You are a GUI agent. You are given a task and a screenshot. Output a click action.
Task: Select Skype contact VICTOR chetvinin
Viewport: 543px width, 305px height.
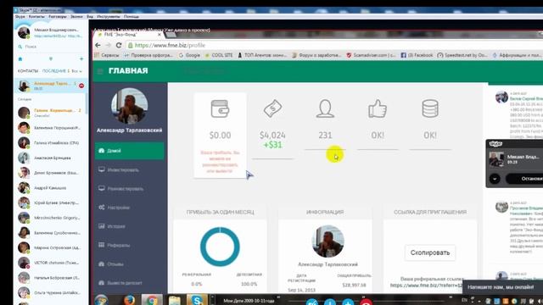51,263
